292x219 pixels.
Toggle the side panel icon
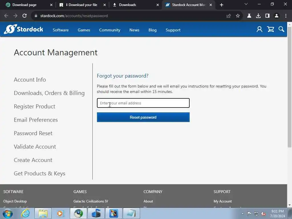pos(267,16)
